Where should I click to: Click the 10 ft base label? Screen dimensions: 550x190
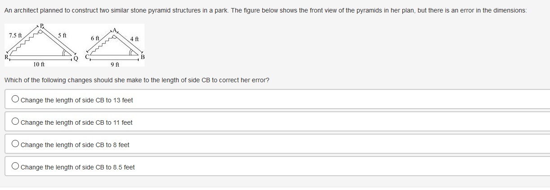tap(39, 64)
